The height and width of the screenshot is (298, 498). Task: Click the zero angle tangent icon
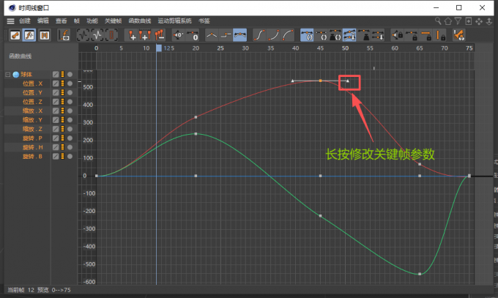[178, 35]
